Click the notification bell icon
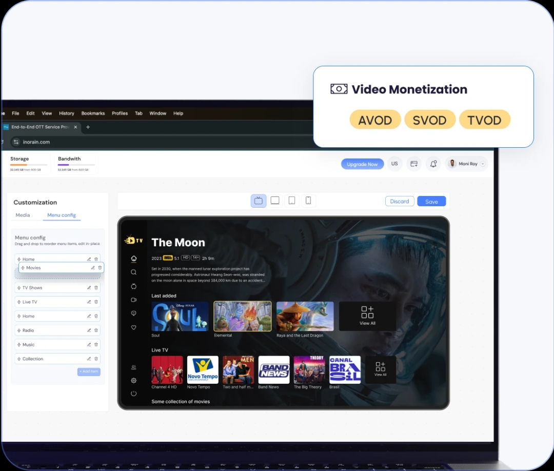 (433, 164)
